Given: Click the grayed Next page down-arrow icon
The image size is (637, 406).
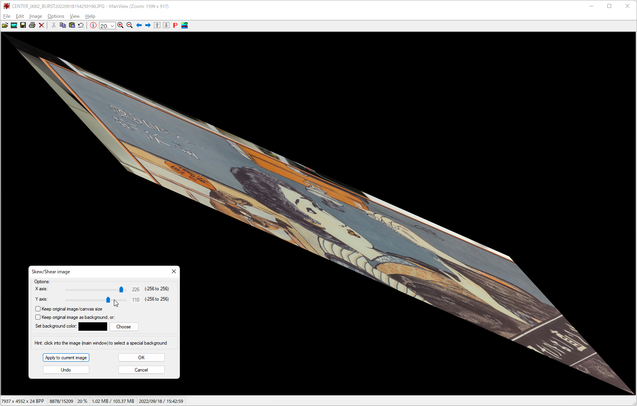Looking at the screenshot, I should (166, 25).
